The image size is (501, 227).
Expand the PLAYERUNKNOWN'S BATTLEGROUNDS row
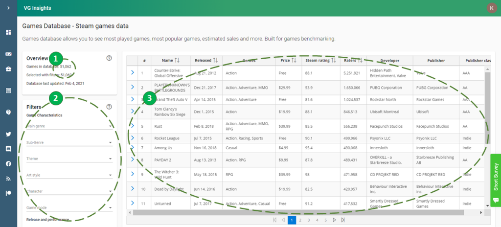coord(133,87)
